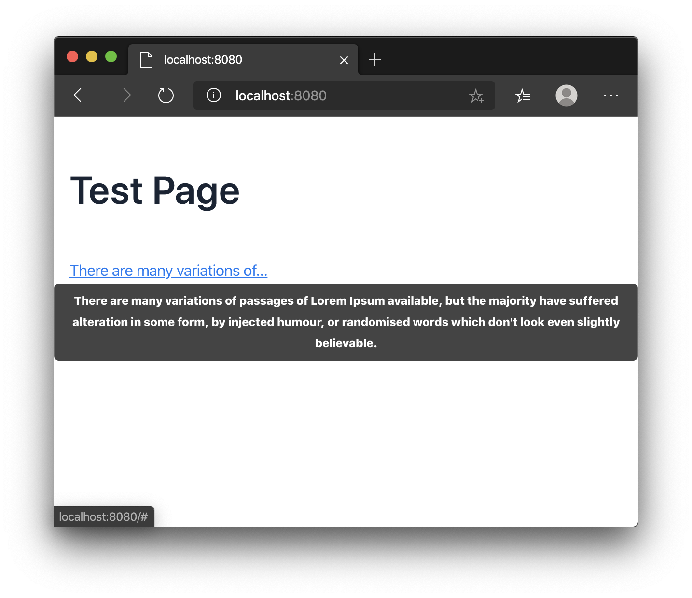This screenshot has width=692, height=598.
Task: Click the Lorem Ipsum tooltip text
Action: (346, 322)
